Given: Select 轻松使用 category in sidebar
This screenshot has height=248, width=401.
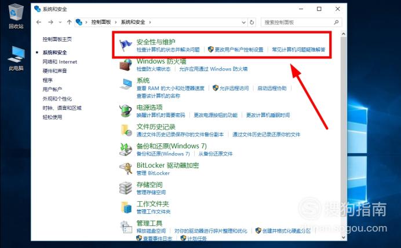Looking at the screenshot, I should pos(52,117).
